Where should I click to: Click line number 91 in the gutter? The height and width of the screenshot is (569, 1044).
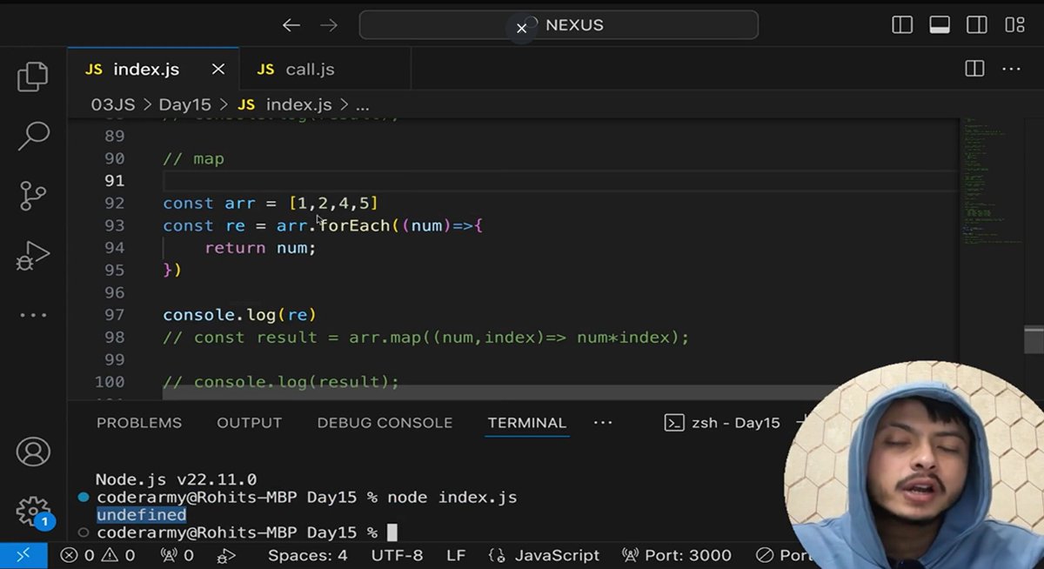tap(114, 181)
